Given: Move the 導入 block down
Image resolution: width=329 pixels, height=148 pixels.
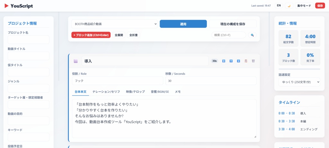Looking at the screenshot, I should (x=238, y=61).
